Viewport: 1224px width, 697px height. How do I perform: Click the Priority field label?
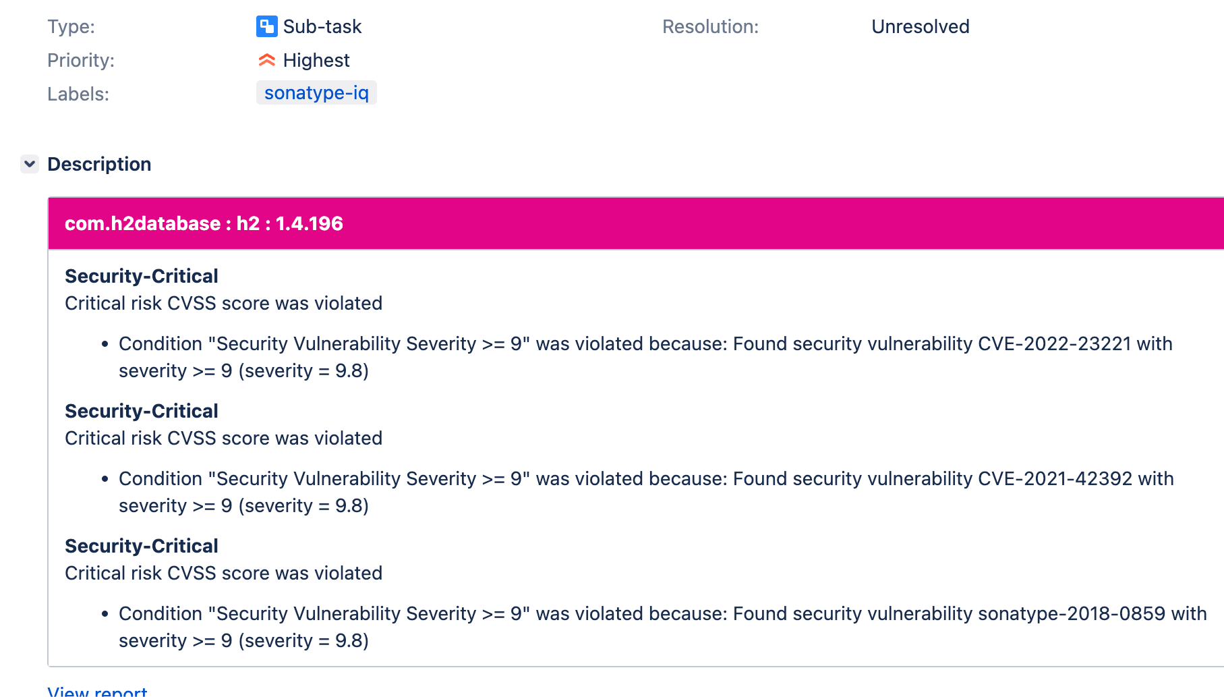click(81, 60)
